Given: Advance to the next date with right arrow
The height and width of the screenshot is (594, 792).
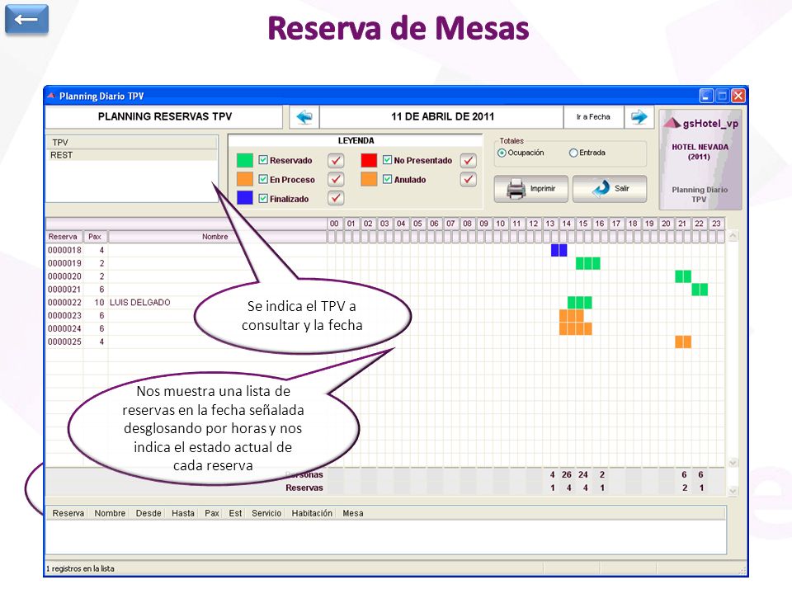Looking at the screenshot, I should click(639, 116).
